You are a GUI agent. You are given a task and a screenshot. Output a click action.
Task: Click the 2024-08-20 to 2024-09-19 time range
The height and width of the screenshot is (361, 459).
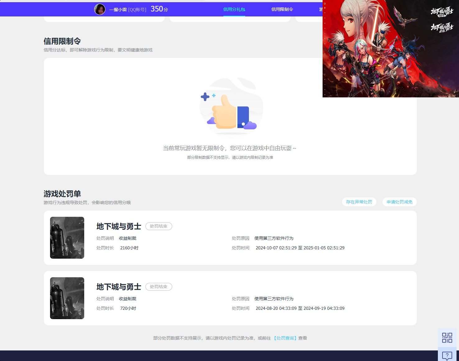[300, 308]
